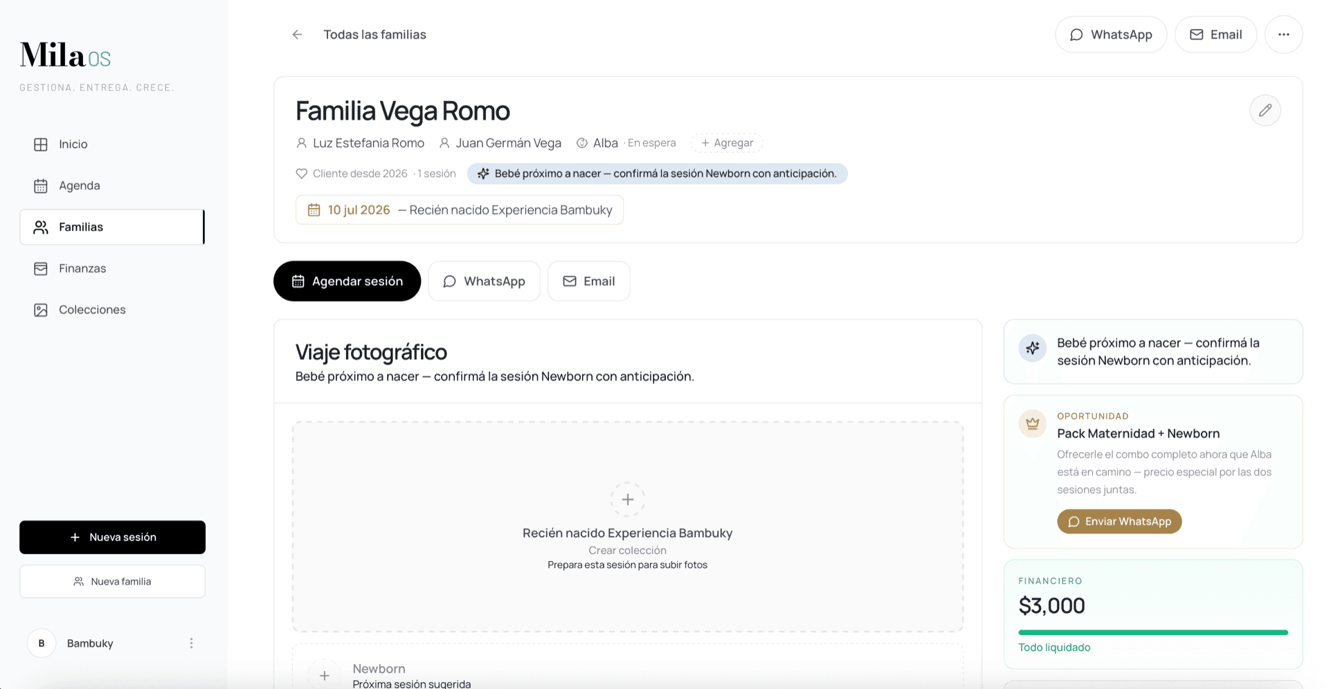Click the Nueva sesión button
The image size is (1329, 689).
(112, 538)
